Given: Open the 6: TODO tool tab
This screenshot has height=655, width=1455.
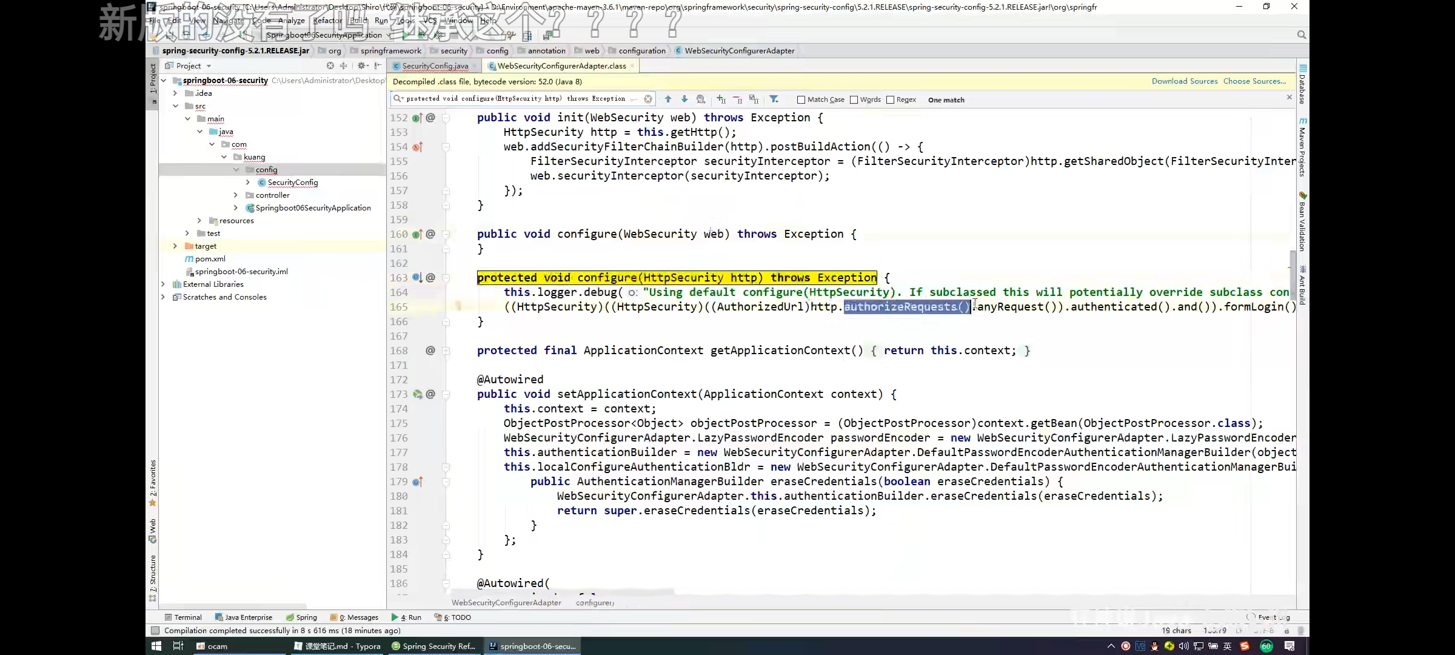Looking at the screenshot, I should 453,617.
